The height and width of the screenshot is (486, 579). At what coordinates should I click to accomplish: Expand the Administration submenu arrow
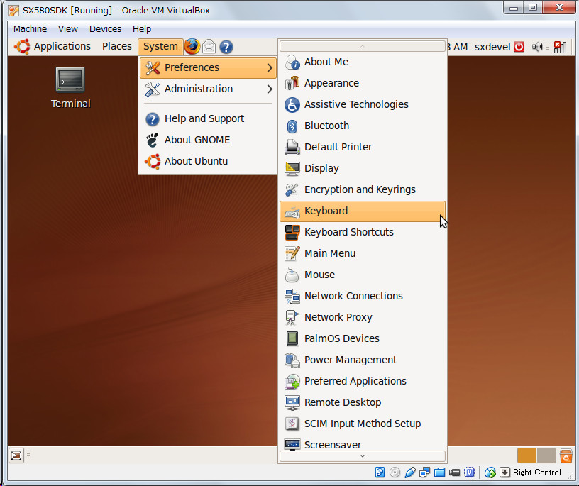(x=270, y=89)
